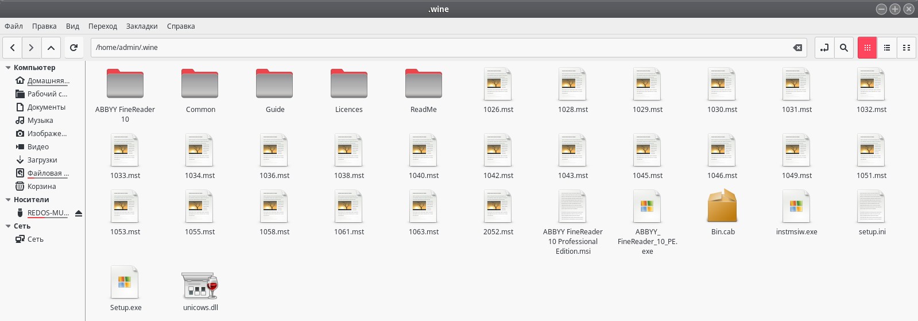The image size is (918, 321).
Task: Clear the location bar text
Action: [x=797, y=48]
